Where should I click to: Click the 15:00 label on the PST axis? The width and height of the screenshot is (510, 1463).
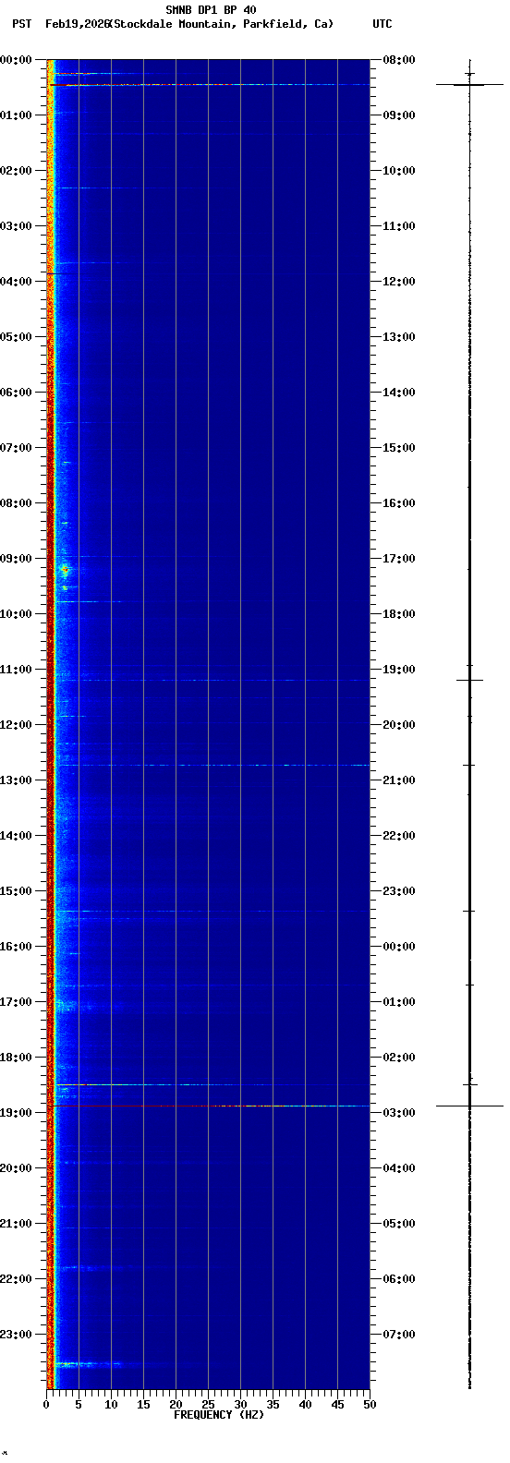tap(16, 891)
